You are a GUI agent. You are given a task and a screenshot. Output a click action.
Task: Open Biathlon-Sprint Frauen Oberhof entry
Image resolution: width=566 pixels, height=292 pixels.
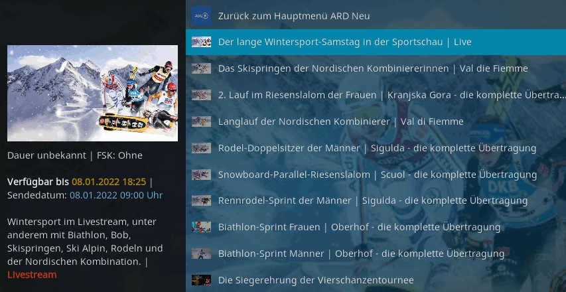pyautogui.click(x=376, y=227)
